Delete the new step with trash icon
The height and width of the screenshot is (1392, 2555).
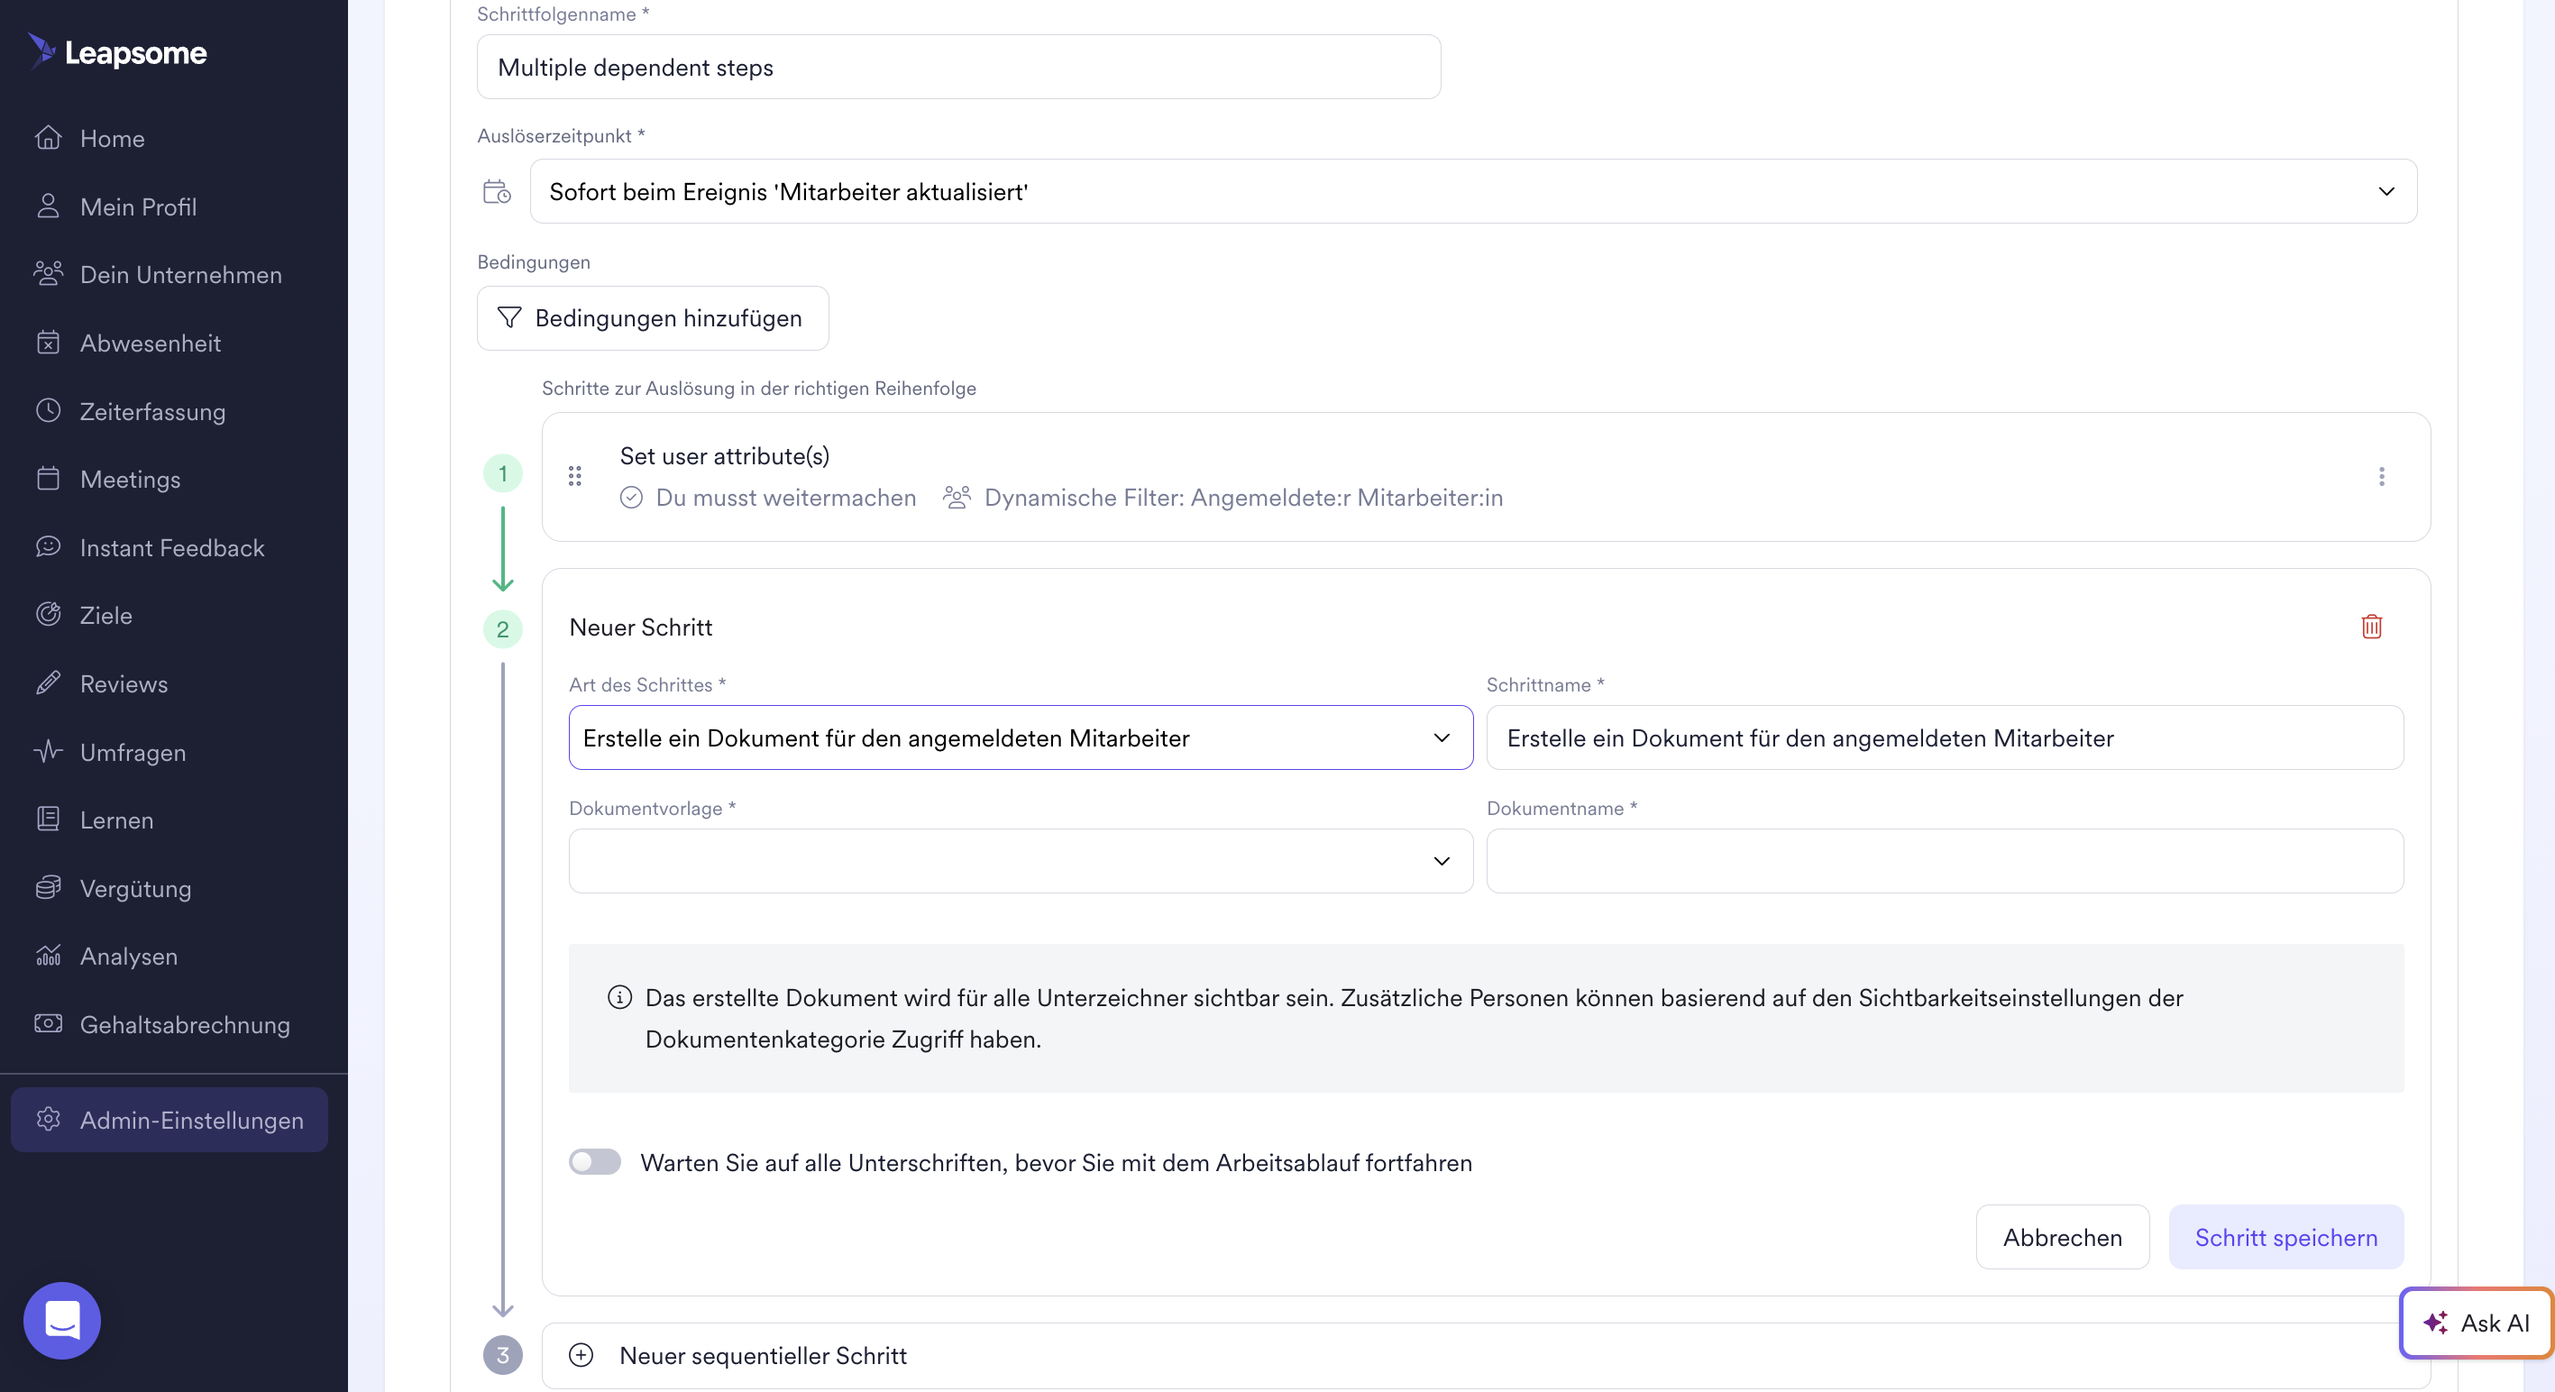click(x=2370, y=626)
